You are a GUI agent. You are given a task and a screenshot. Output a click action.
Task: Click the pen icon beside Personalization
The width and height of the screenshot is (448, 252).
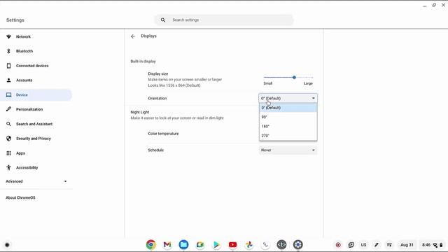pyautogui.click(x=8, y=109)
